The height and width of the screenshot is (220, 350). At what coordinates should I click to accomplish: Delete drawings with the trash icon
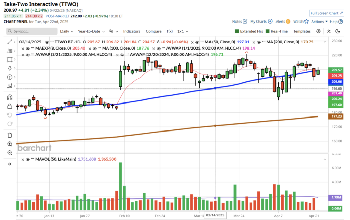click(10, 135)
